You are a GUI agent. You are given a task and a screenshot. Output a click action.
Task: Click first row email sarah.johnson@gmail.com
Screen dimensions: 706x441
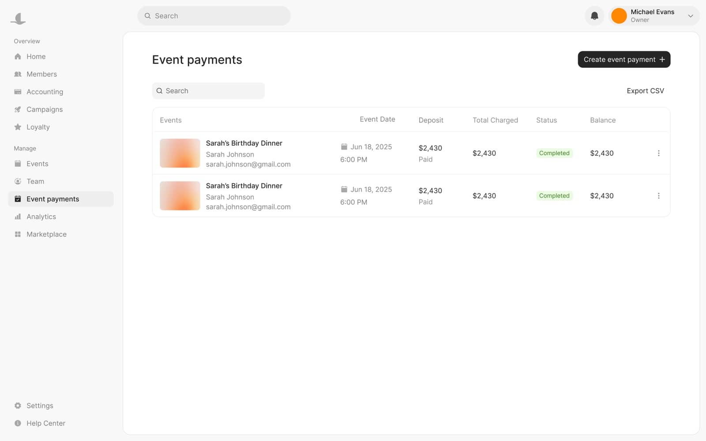tap(248, 164)
